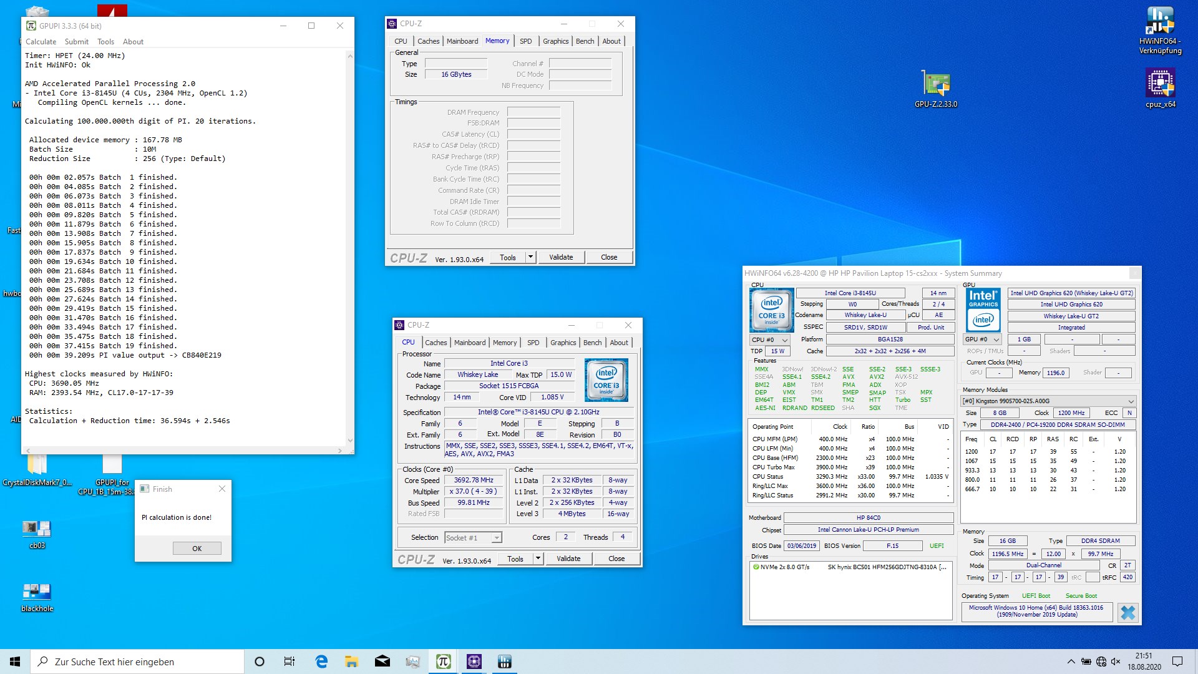Switch to CPU-Z taskbar icon
Screen dimensions: 1198x674
(474, 662)
